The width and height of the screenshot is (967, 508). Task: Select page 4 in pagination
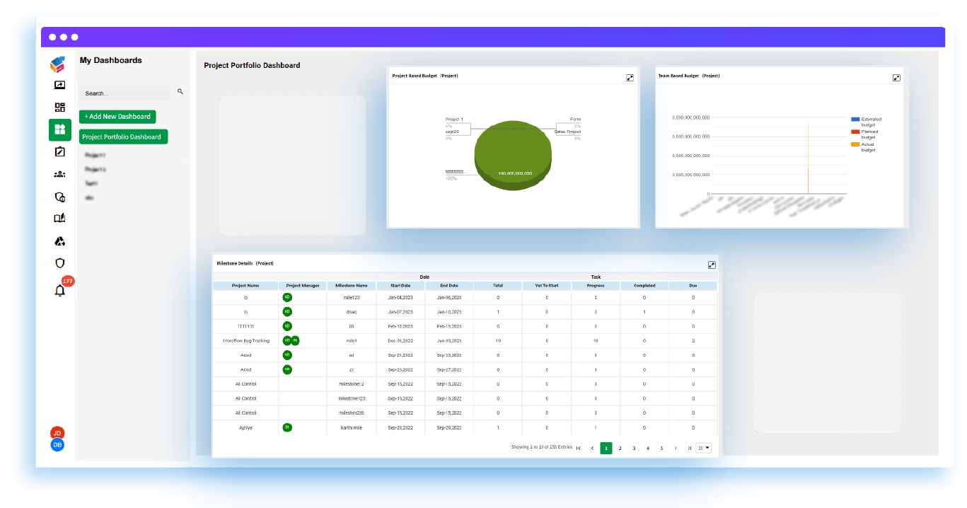coord(648,448)
